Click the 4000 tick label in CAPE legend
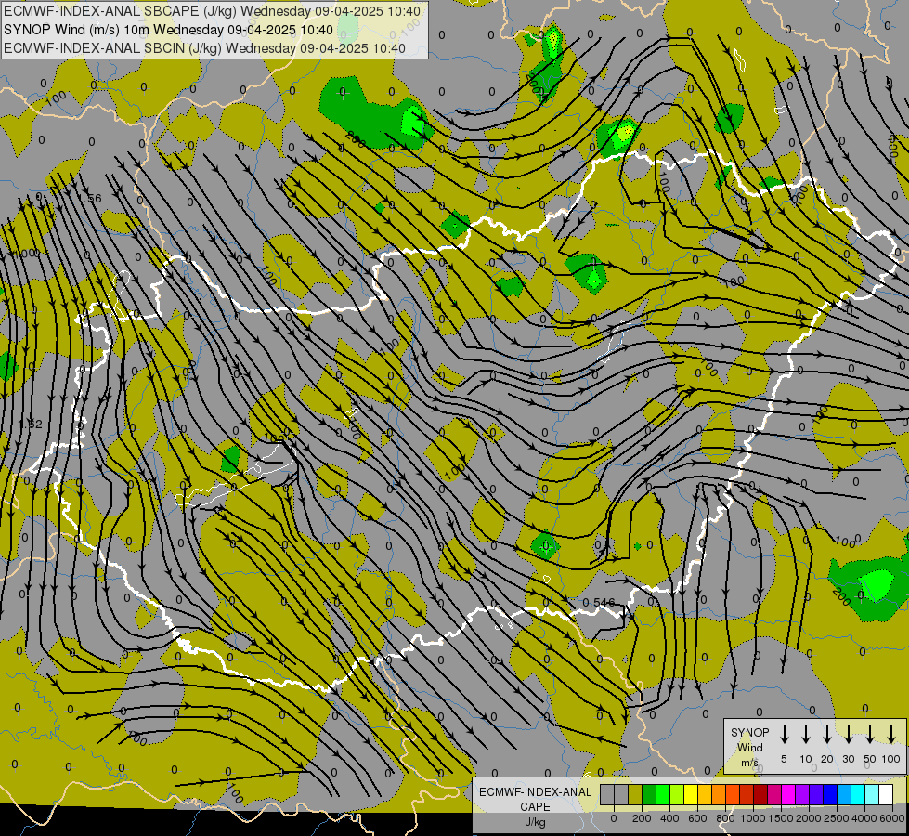 [864, 818]
